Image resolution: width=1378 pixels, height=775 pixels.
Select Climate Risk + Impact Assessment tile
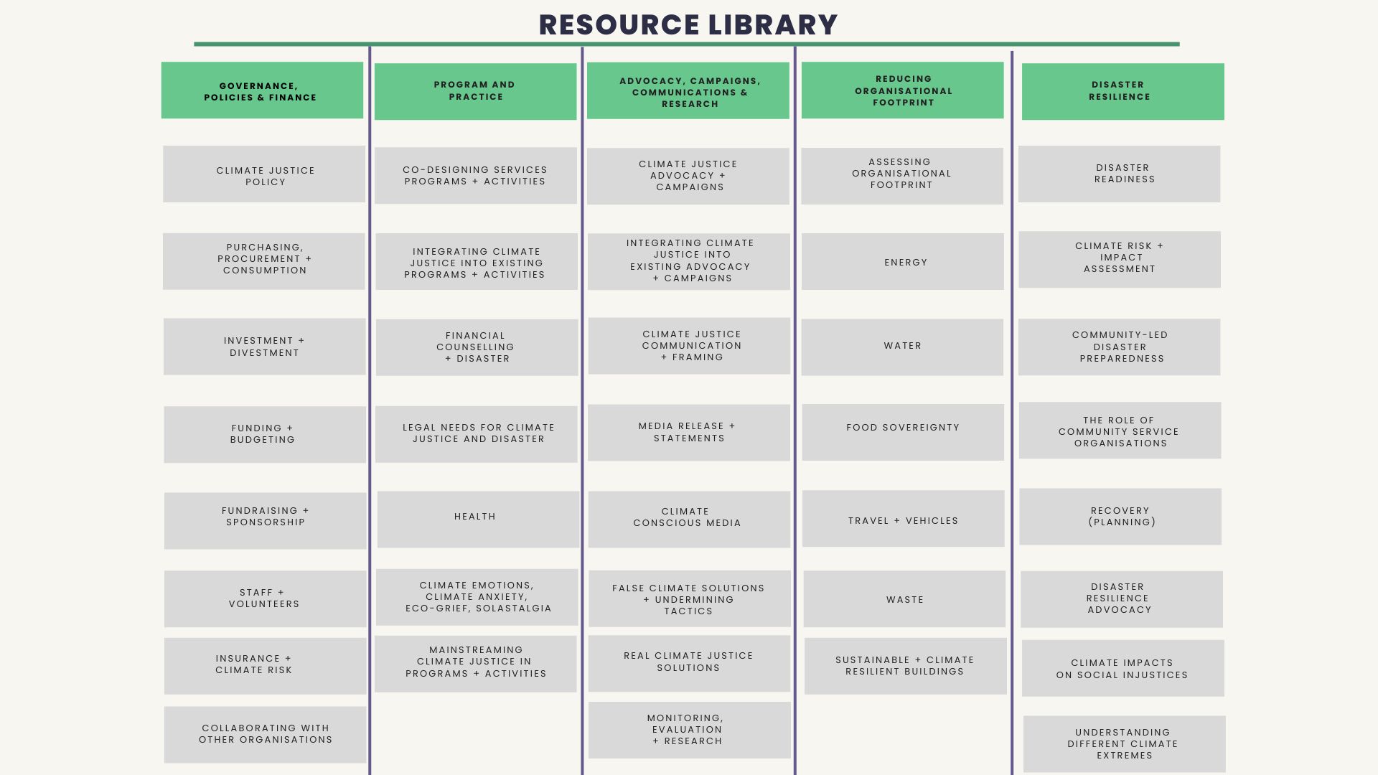click(1120, 260)
